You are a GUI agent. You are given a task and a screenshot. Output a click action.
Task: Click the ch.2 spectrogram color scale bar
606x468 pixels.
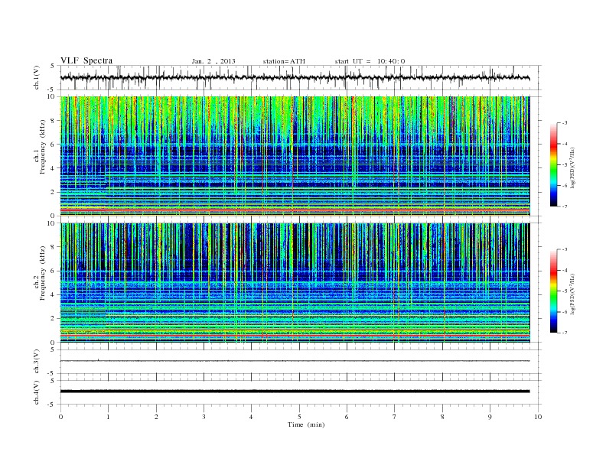point(553,291)
